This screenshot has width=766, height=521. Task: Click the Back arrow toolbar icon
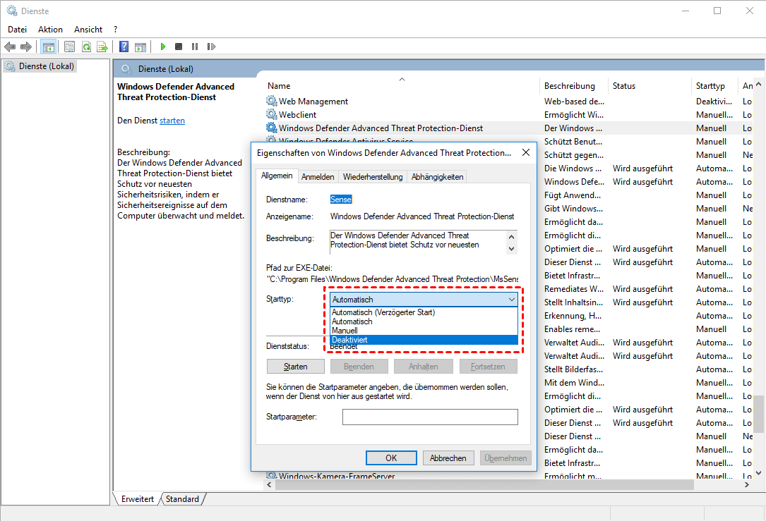[10, 47]
